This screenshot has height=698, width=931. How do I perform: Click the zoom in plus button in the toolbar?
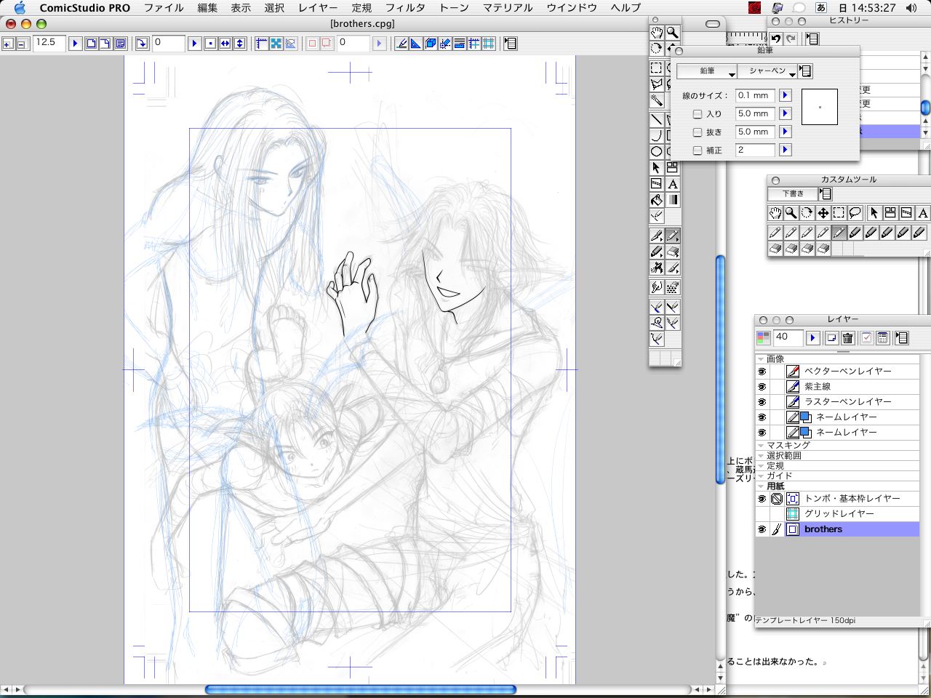click(8, 44)
